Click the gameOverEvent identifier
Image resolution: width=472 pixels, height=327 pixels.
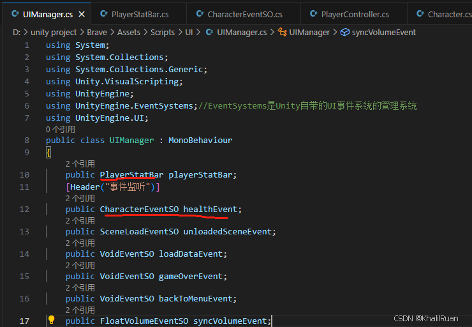[x=191, y=276]
